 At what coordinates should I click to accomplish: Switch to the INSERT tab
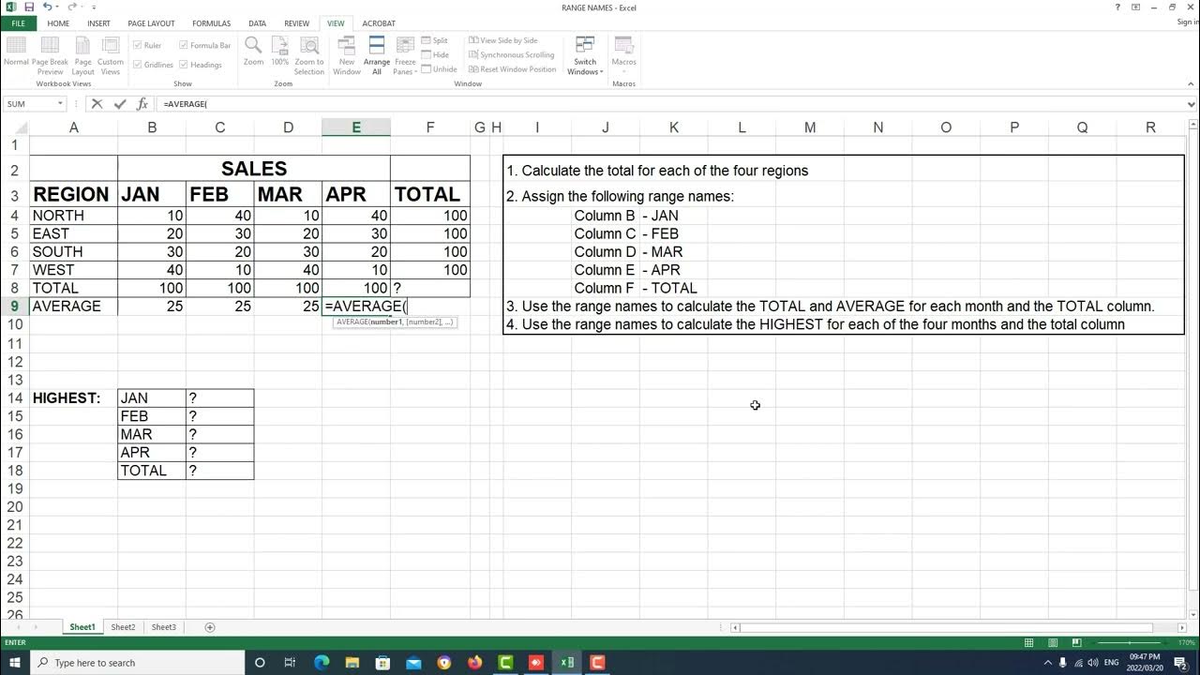(98, 23)
